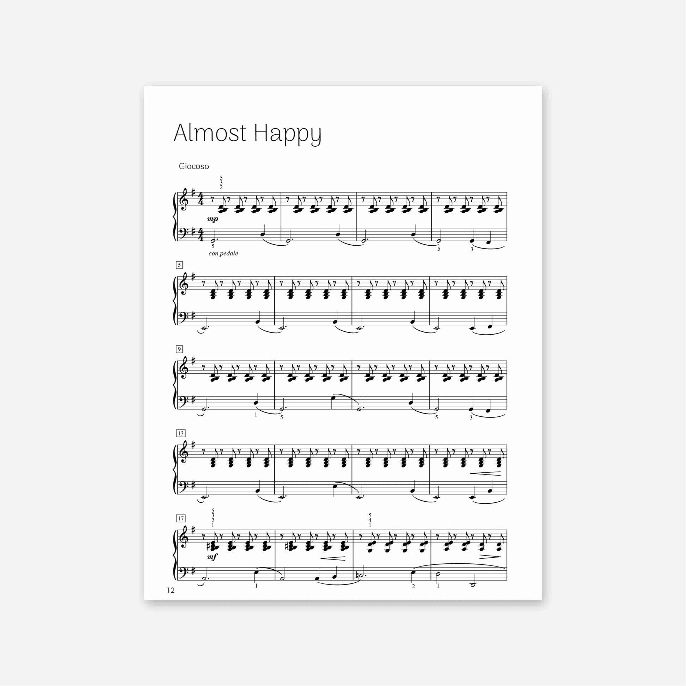Click the crescendo hairpin in measure 16
This screenshot has height=686, width=686.
(x=485, y=473)
